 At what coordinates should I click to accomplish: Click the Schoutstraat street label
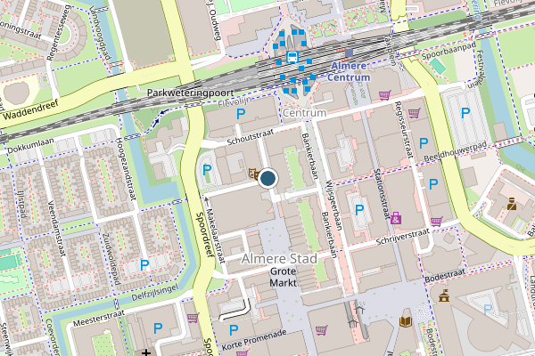[251, 137]
